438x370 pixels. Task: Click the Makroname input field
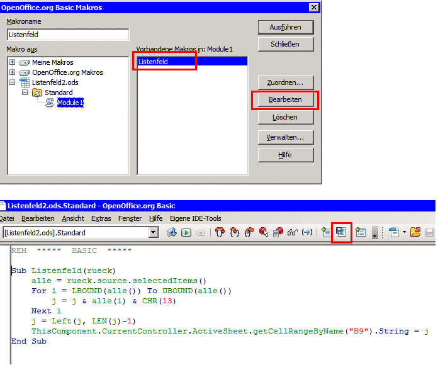click(68, 35)
